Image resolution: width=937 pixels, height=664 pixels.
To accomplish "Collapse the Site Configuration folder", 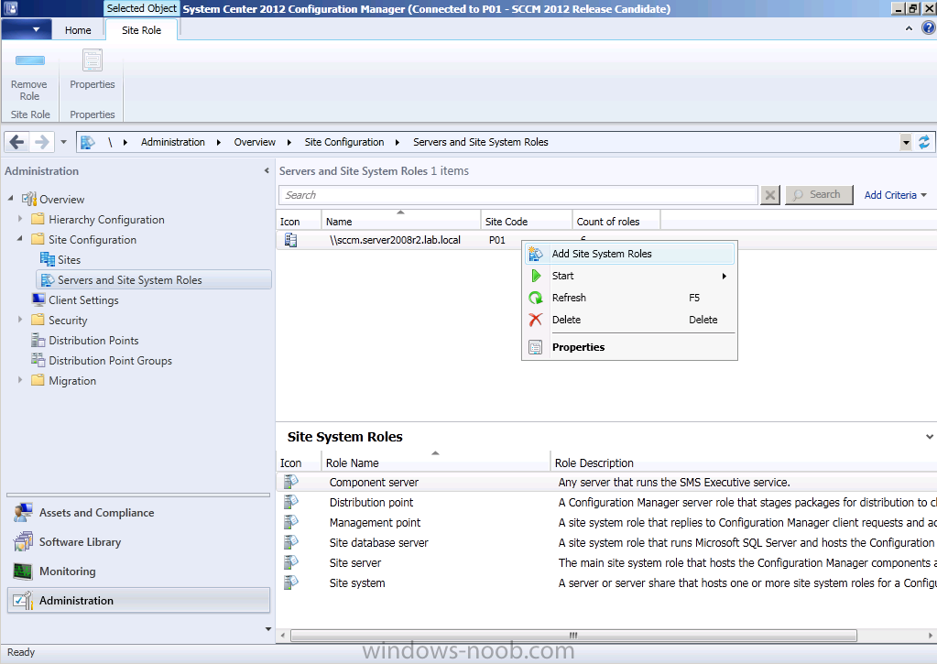I will click(20, 238).
